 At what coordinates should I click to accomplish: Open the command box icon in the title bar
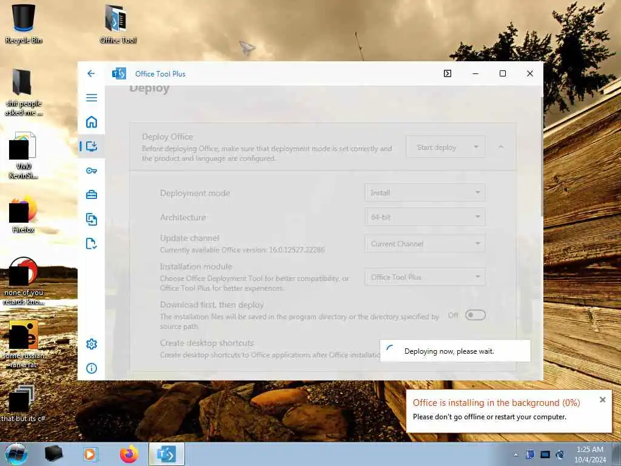pos(448,73)
